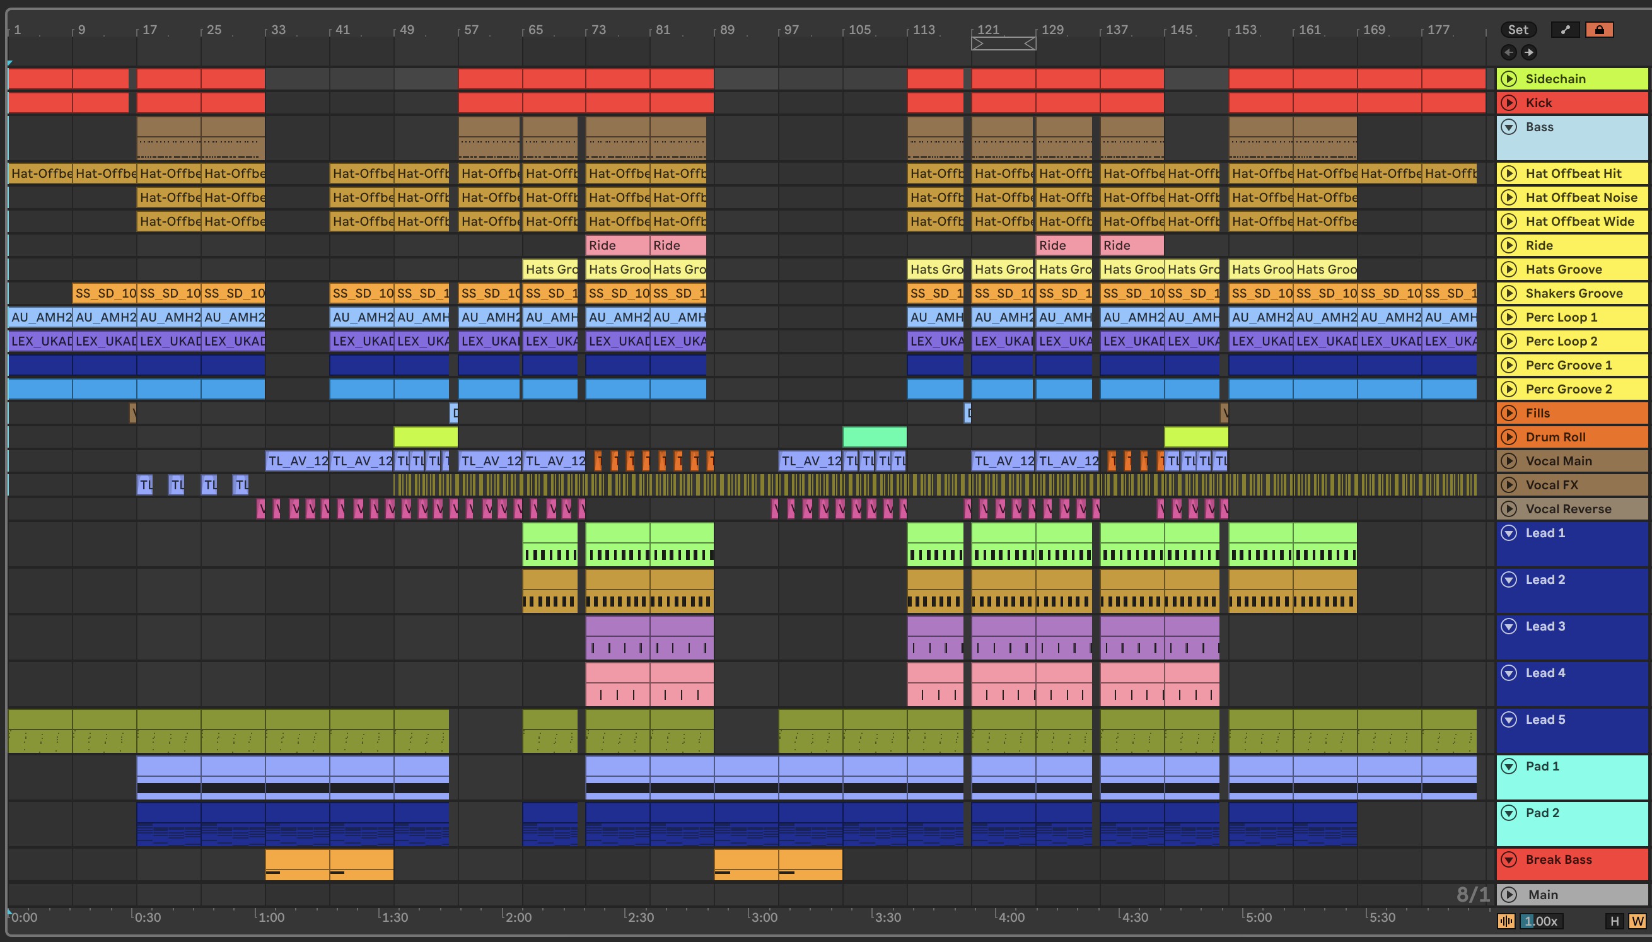This screenshot has height=942, width=1652.
Task: Click the 1.00x zoom value field
Action: 1541,921
